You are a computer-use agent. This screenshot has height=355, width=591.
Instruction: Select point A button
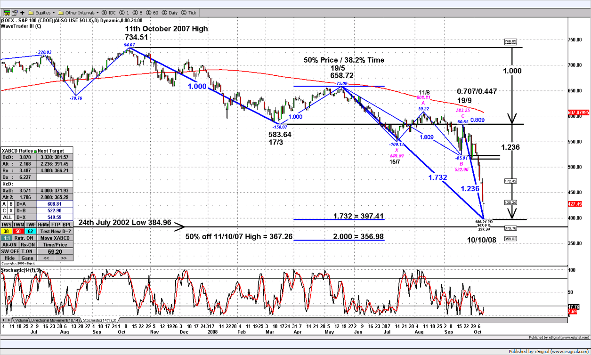(x=4, y=204)
